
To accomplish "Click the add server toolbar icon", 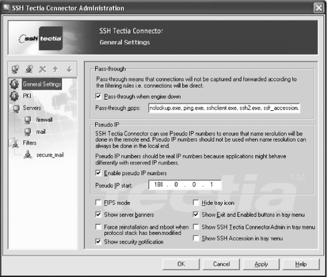I will [15, 69].
